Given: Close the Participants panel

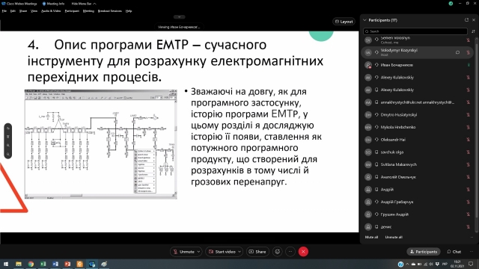Looking at the screenshot, I should pos(474,20).
